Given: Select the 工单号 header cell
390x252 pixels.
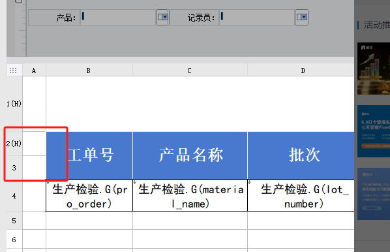Looking at the screenshot, I should (89, 155).
